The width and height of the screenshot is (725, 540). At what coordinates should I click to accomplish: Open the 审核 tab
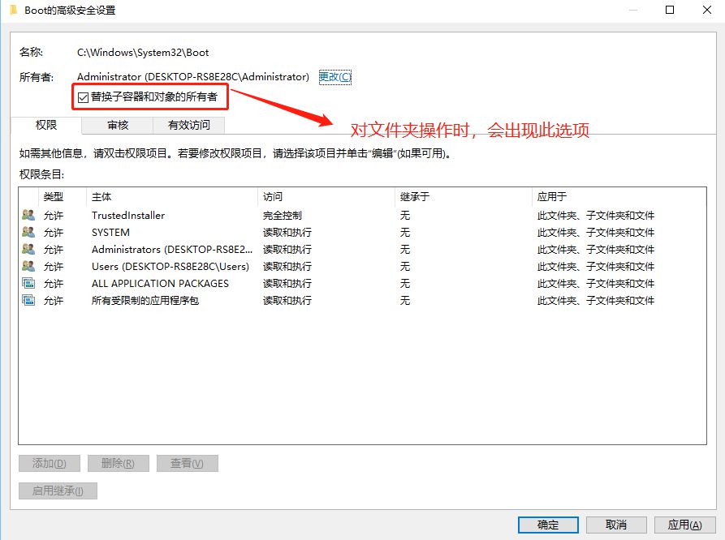(x=118, y=126)
